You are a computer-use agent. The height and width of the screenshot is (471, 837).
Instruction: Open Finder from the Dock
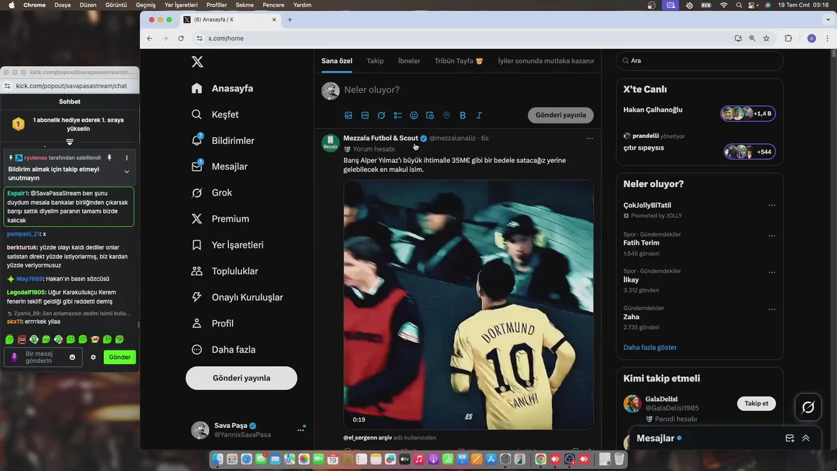(218, 460)
